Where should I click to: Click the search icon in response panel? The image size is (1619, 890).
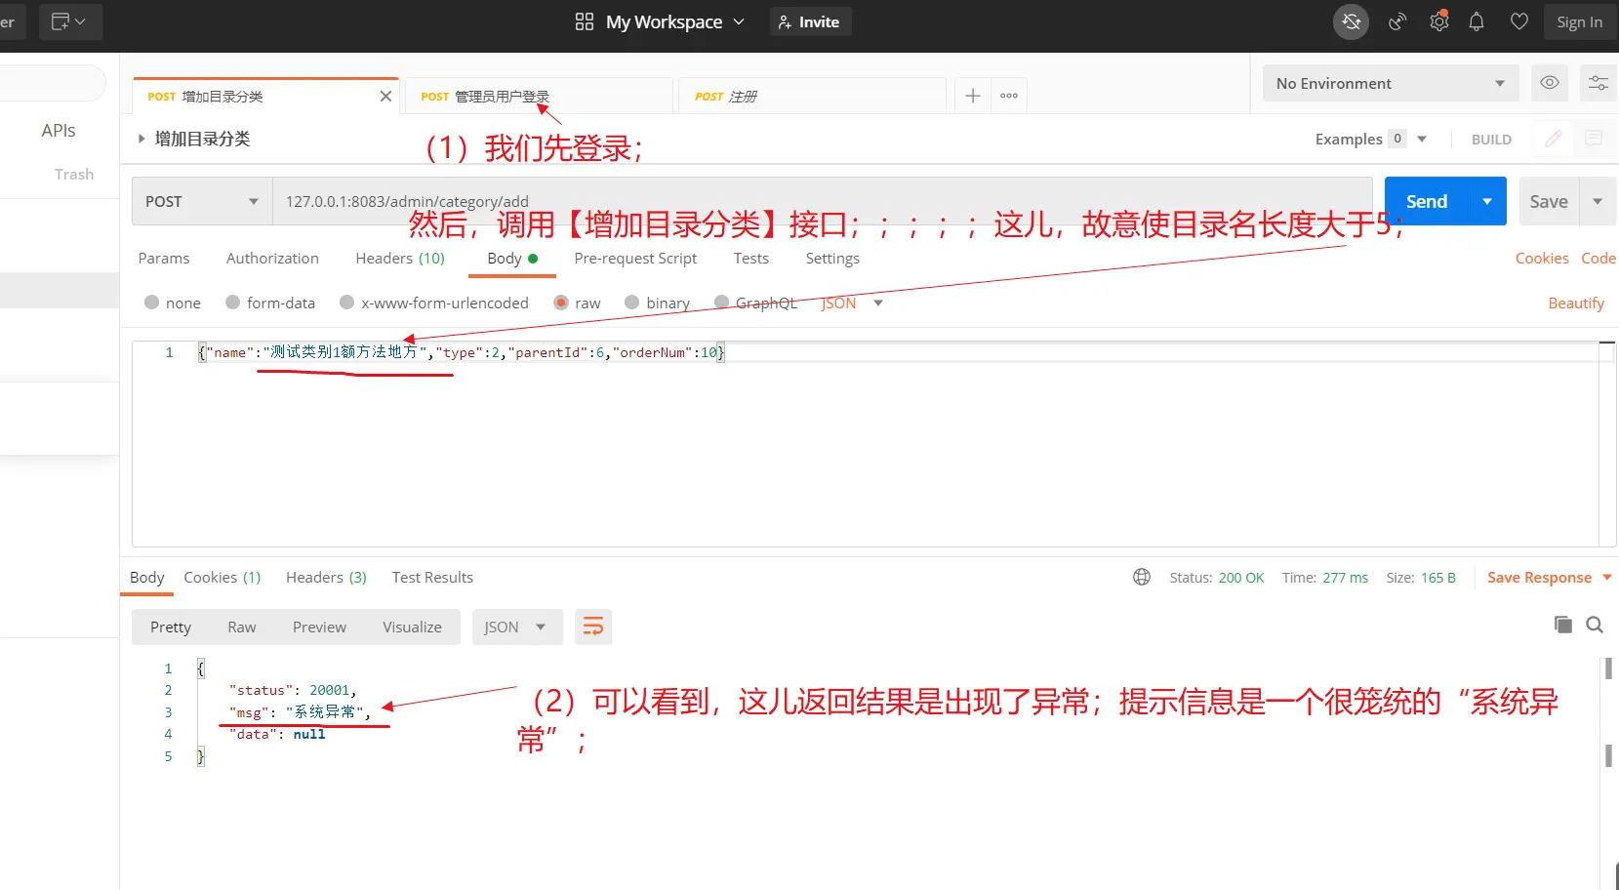[x=1595, y=625]
